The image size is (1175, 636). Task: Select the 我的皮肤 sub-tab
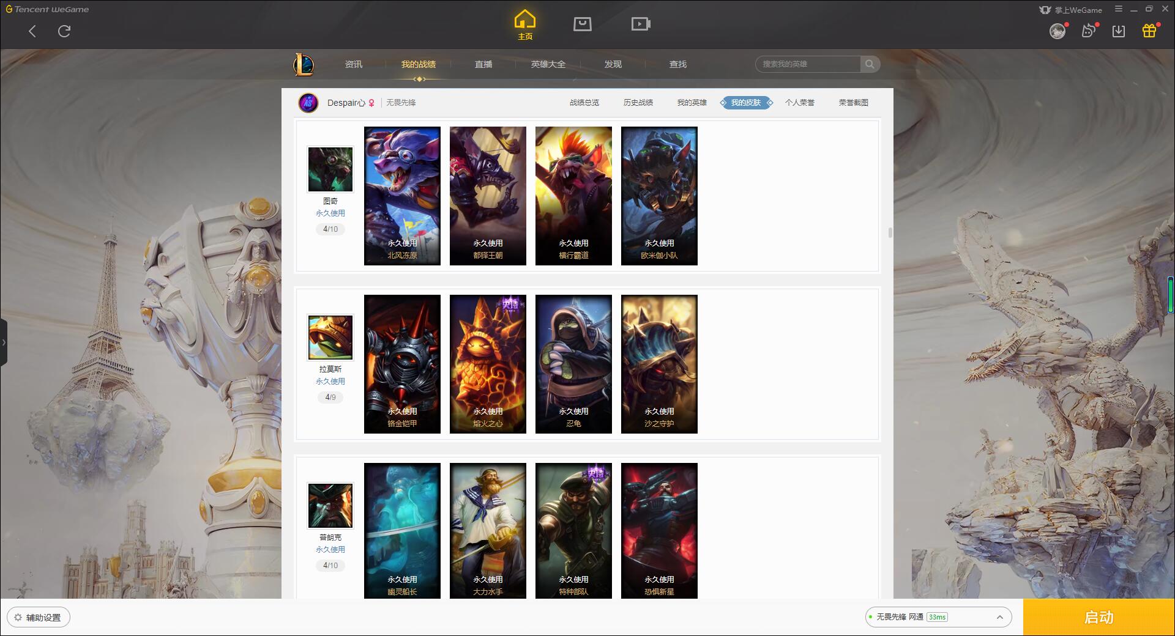[746, 103]
